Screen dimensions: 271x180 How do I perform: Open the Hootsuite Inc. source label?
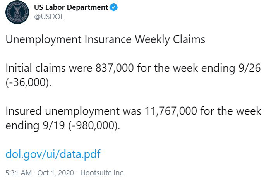tap(103, 173)
